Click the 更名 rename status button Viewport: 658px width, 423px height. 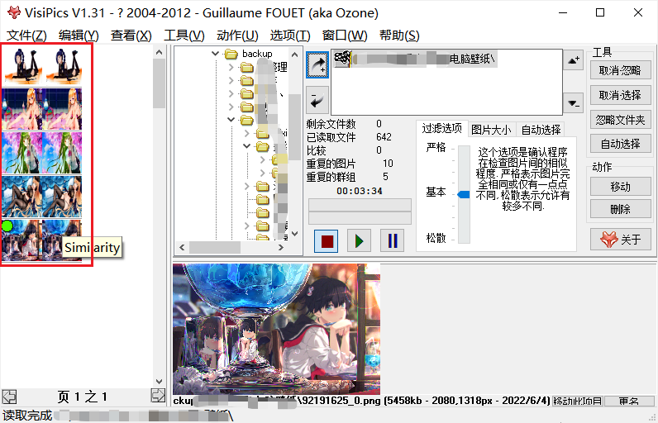(x=629, y=402)
